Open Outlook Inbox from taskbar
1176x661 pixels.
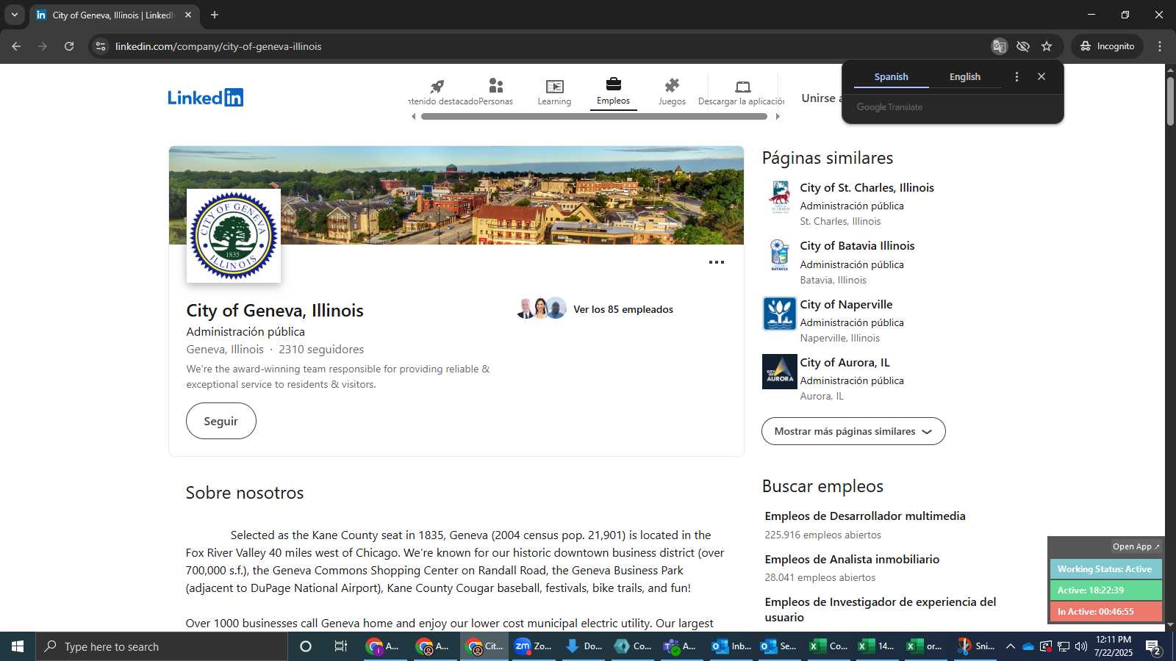coord(731,646)
